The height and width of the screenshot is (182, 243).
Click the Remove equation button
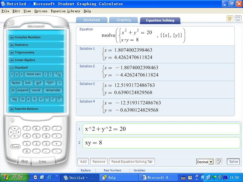click(99, 162)
